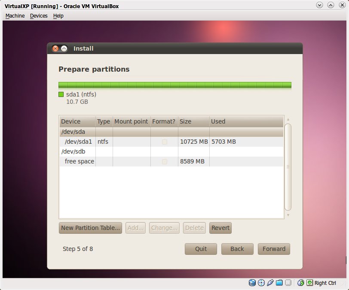Click the green sda1 (ntfs) legend swatch
This screenshot has height=290, width=349.
pos(61,94)
